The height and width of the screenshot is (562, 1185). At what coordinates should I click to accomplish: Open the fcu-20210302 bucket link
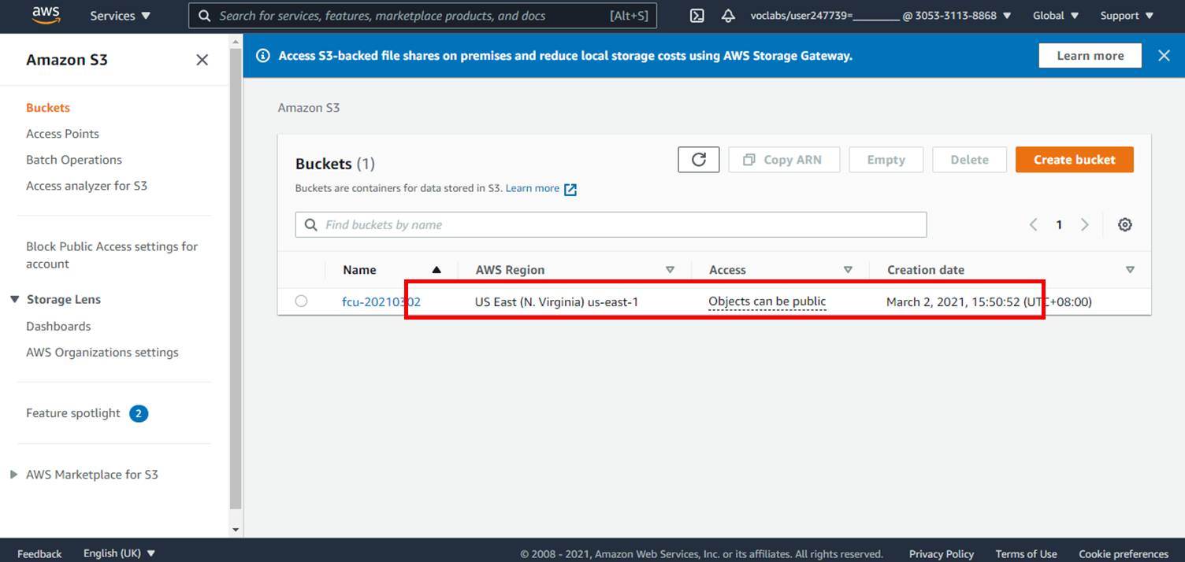(381, 301)
